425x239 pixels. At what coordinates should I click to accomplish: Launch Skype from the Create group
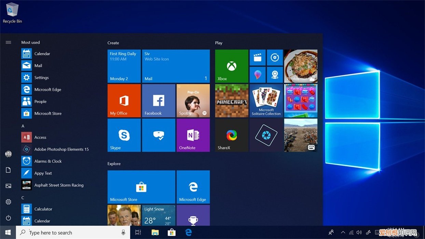click(x=124, y=135)
